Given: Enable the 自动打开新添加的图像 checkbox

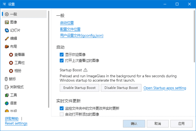Looking at the screenshot, I should coord(62,114).
